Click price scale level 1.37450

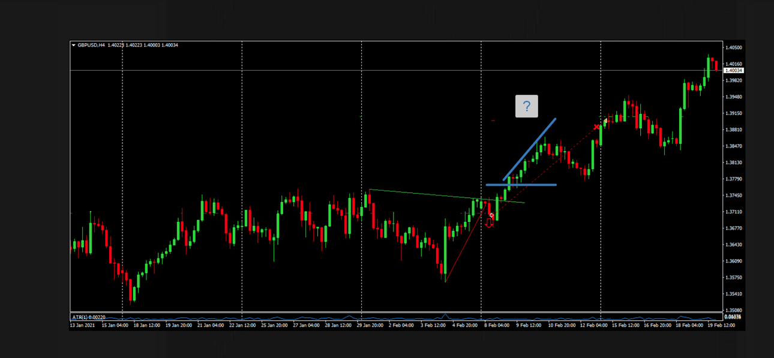pos(734,195)
